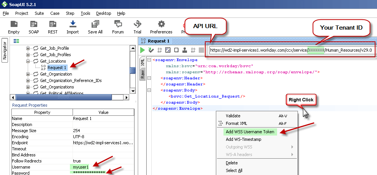This screenshot has height=175, width=377.
Task: Click add-to-TestCase checkmark arrow icon
Action: pos(151,50)
